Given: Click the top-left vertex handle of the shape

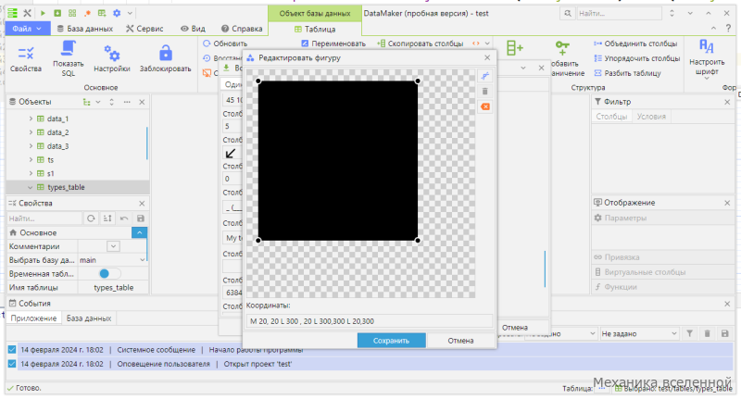Looking at the screenshot, I should coord(258,81).
